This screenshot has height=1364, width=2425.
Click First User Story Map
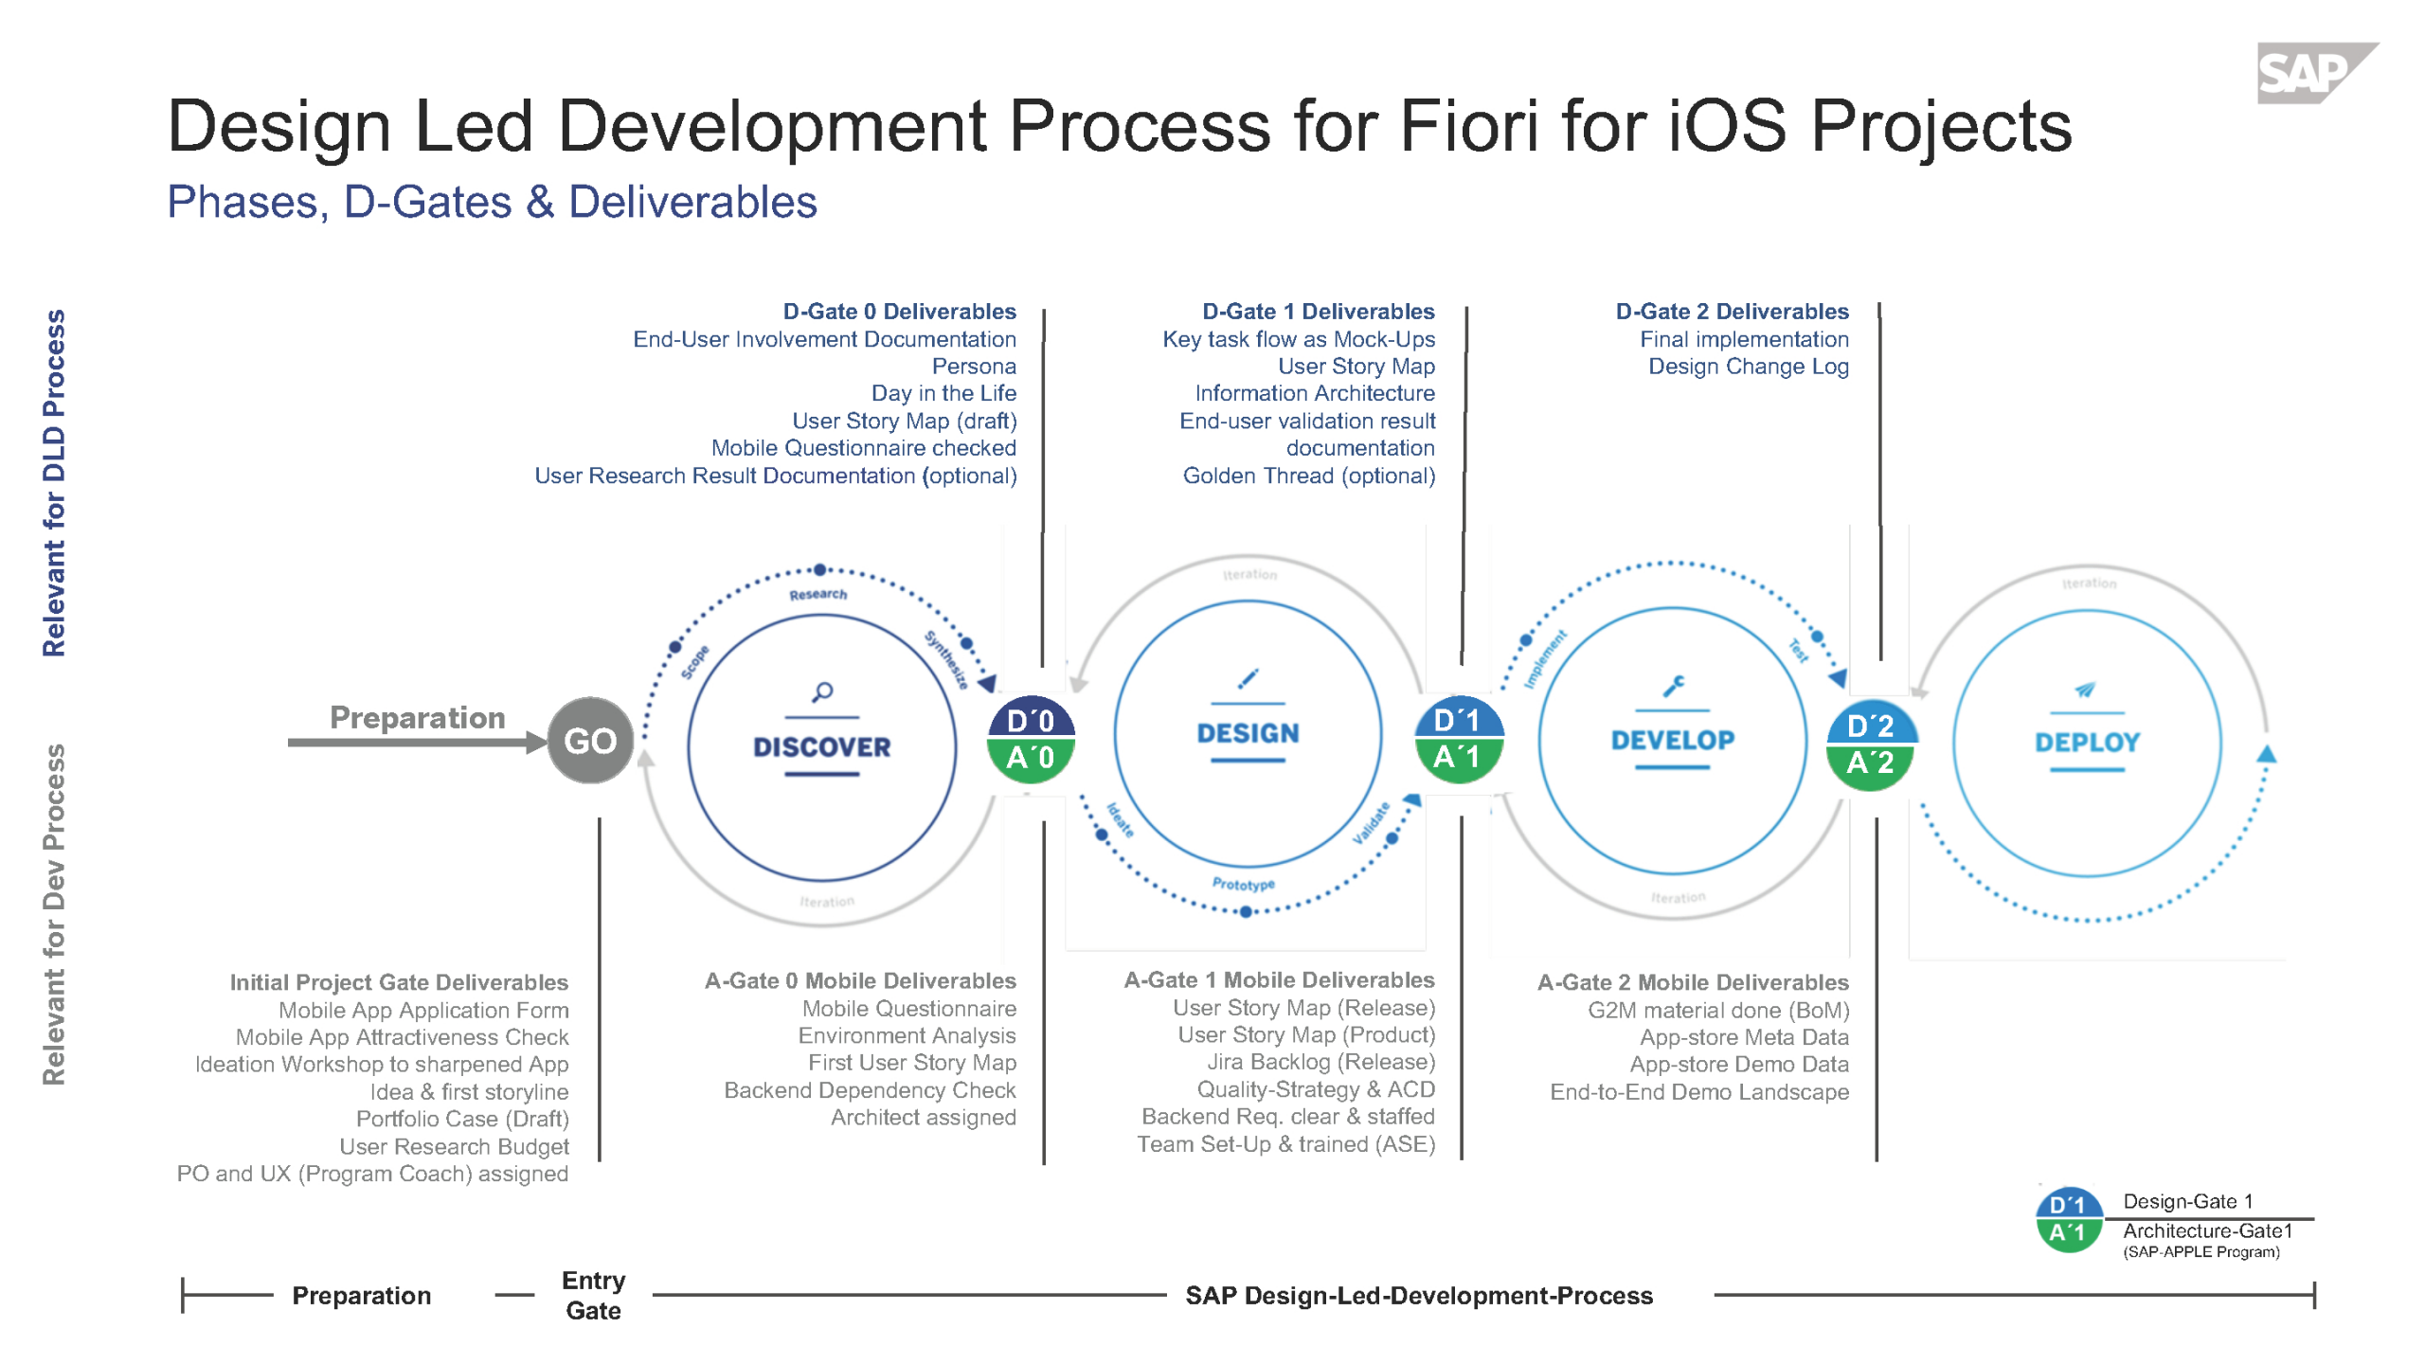(x=912, y=1063)
